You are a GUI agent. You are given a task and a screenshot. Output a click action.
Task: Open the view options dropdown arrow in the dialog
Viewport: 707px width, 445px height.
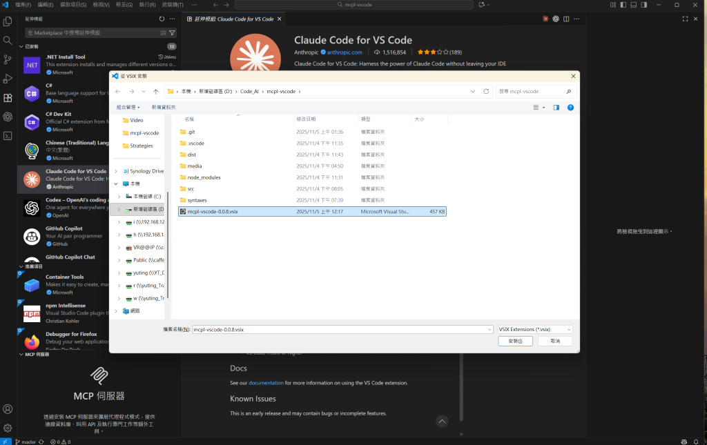544,107
